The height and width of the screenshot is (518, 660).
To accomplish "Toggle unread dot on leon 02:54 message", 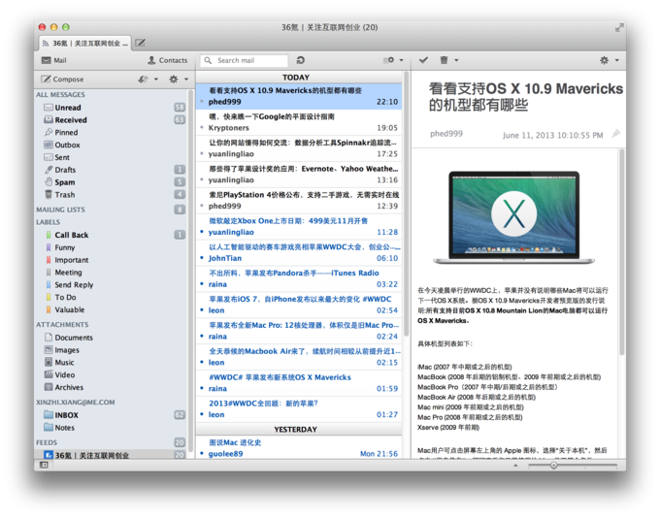I will pos(202,310).
